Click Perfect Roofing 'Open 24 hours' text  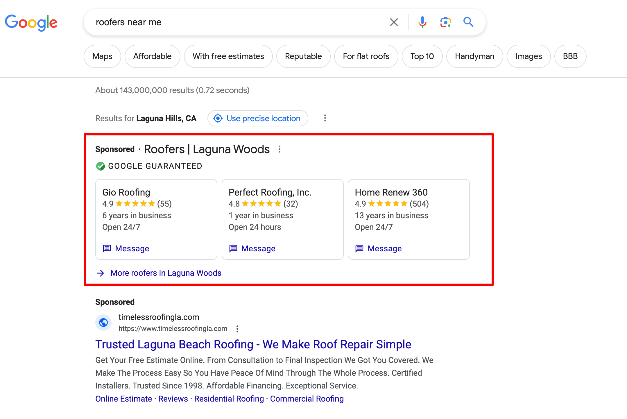255,227
